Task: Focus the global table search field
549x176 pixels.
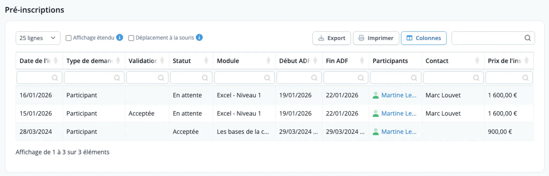Action: tap(493, 38)
